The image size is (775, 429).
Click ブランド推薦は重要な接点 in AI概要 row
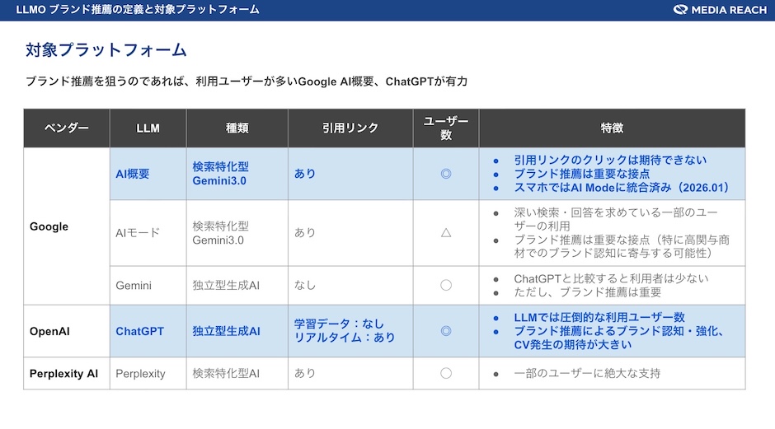click(x=582, y=174)
